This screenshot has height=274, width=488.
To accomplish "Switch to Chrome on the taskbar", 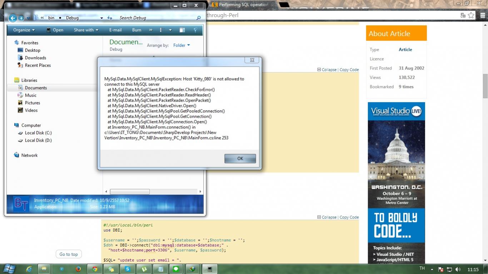I will pos(95,269).
